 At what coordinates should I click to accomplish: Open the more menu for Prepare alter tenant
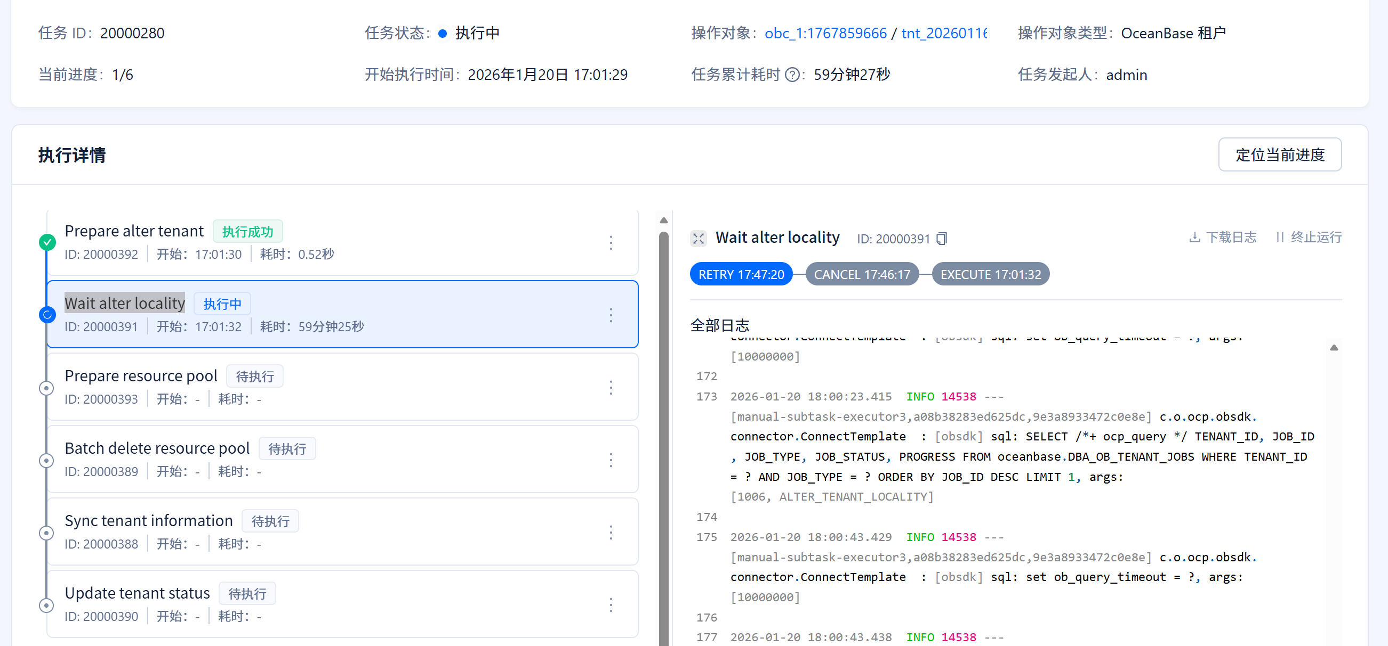click(611, 242)
